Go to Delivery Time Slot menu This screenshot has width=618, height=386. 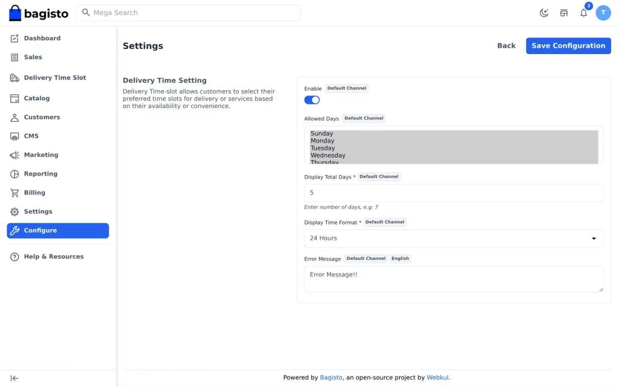58,78
